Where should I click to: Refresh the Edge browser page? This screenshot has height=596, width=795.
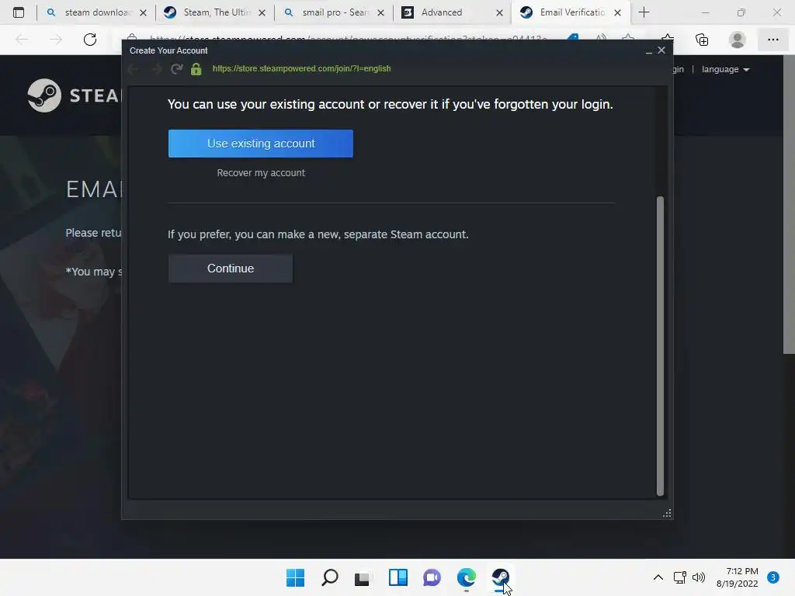click(90, 40)
